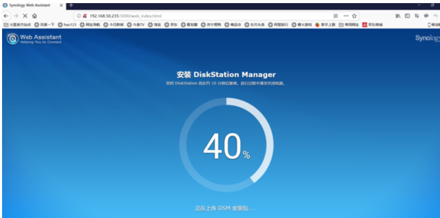This screenshot has height=218, width=440.
Task: Open the browser home page icon
Action: point(35,16)
